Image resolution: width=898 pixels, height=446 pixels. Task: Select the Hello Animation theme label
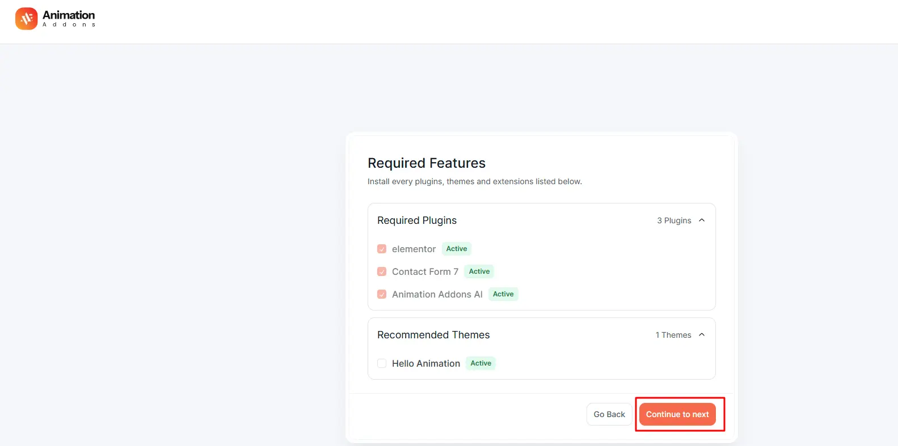click(426, 363)
